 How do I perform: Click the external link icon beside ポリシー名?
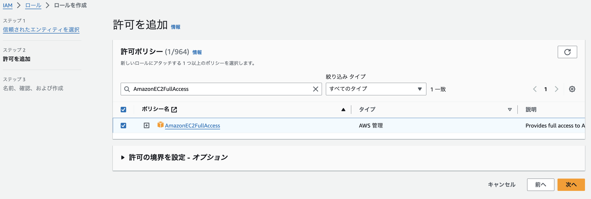coord(174,109)
